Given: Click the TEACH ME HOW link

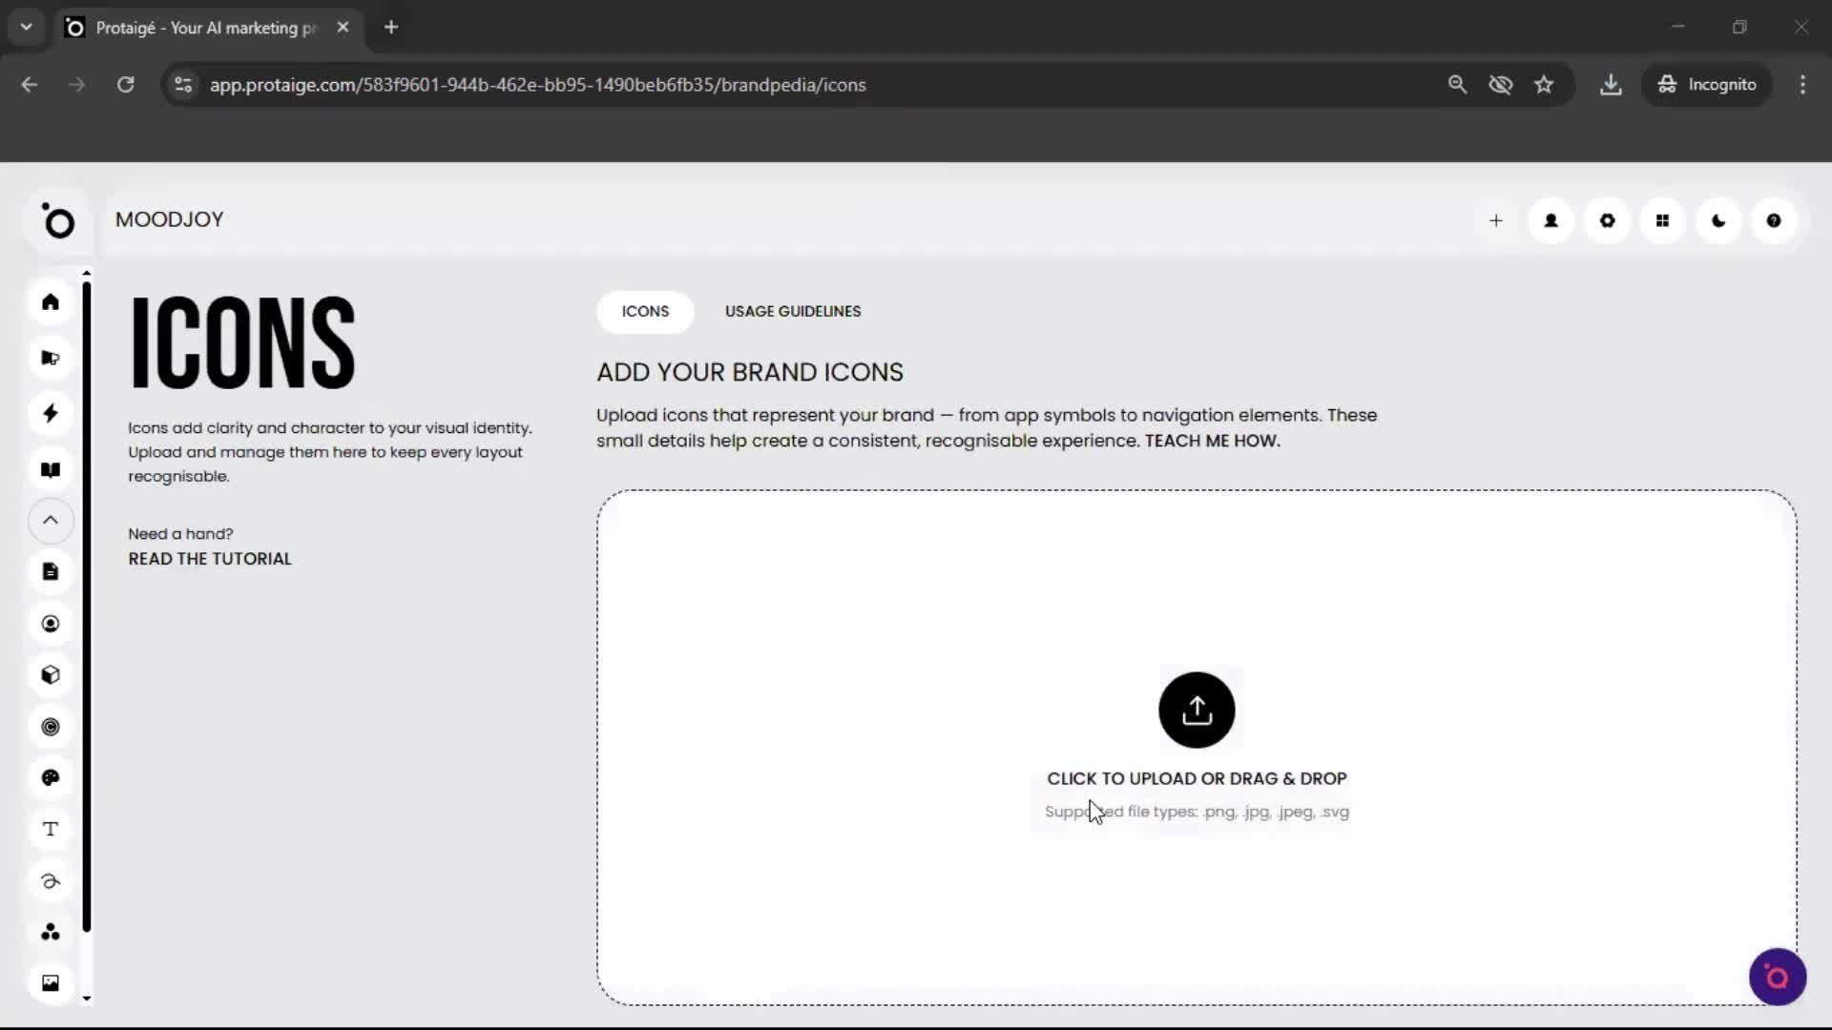Looking at the screenshot, I should tap(1211, 441).
